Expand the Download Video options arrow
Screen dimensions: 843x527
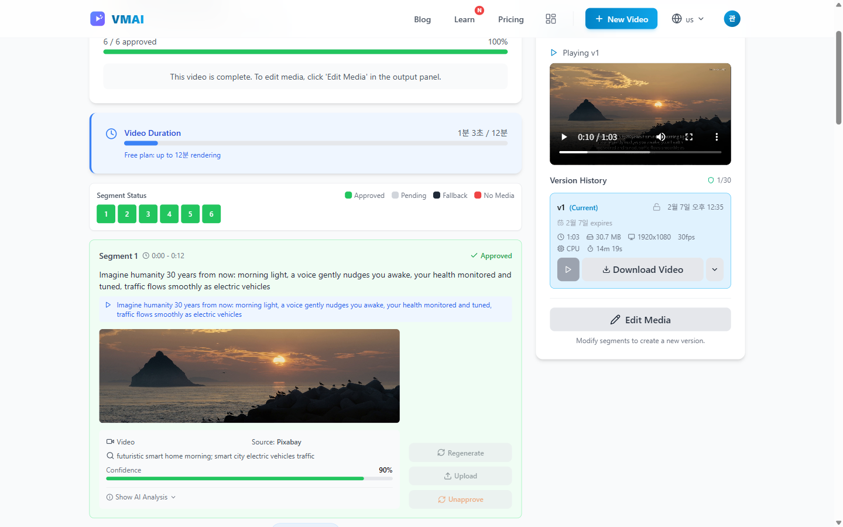click(714, 269)
